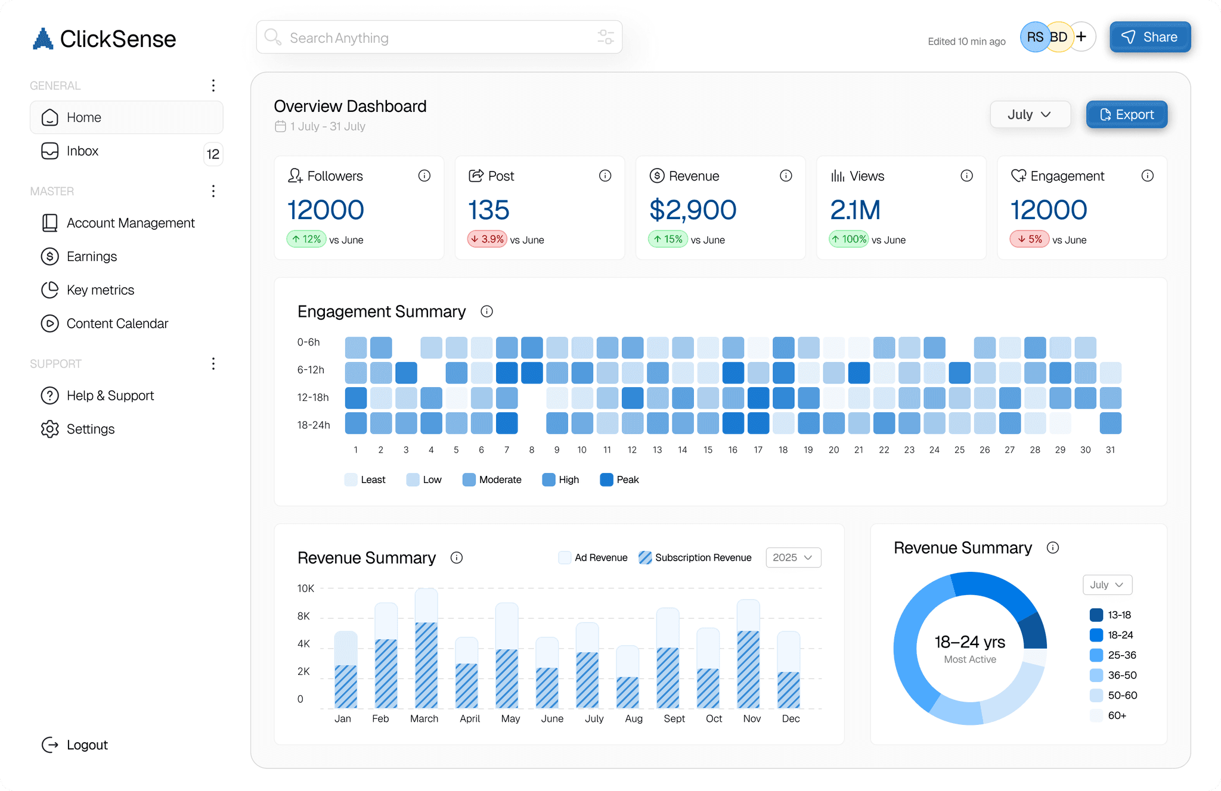Open Followers card info icon
The height and width of the screenshot is (791, 1221).
pos(424,176)
